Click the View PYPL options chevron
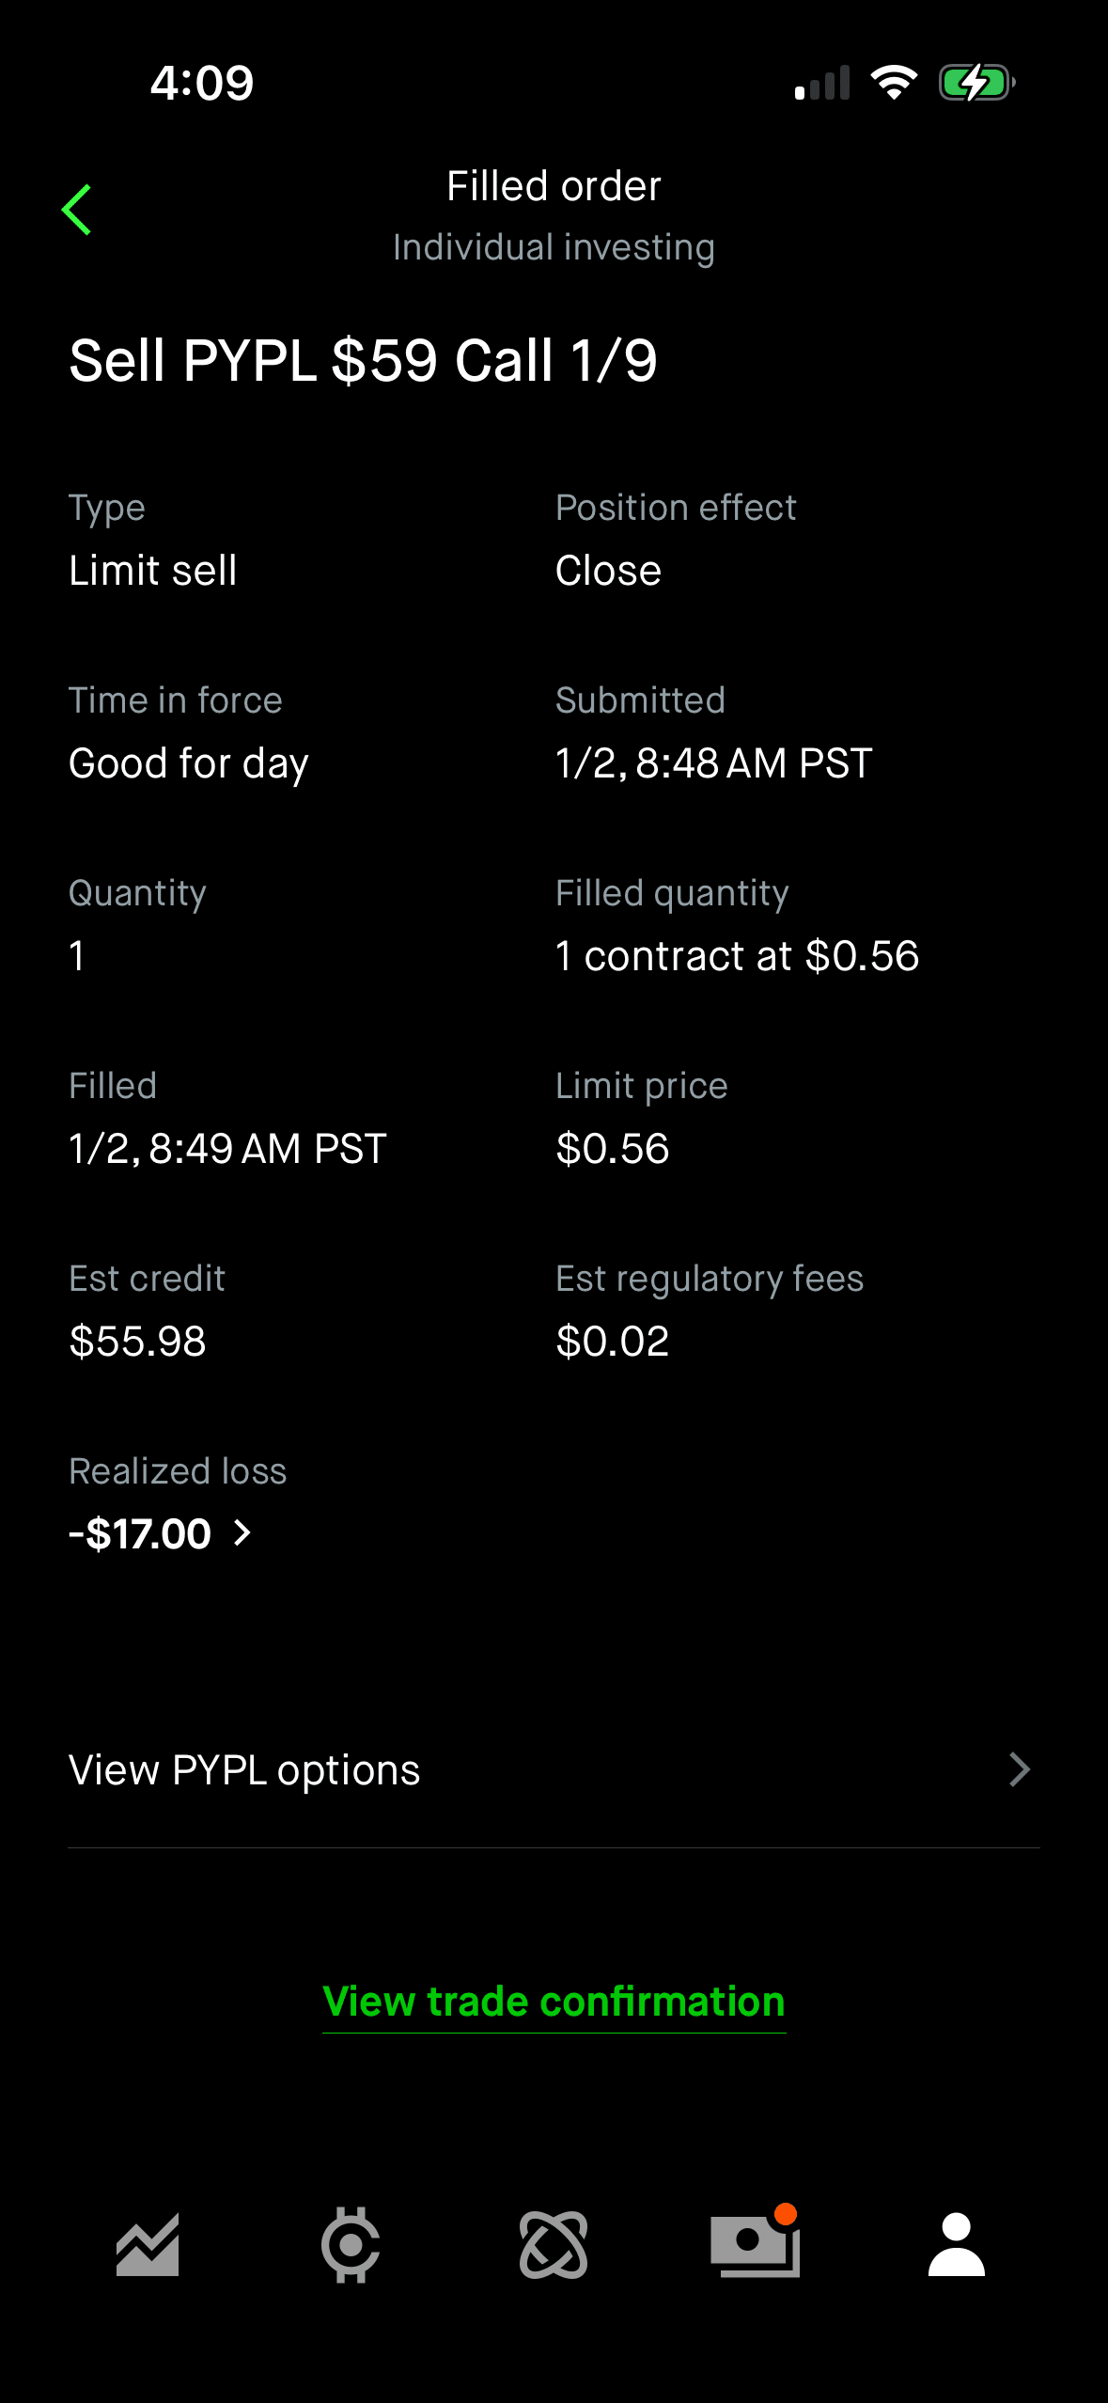This screenshot has width=1108, height=2403. 1020,1769
